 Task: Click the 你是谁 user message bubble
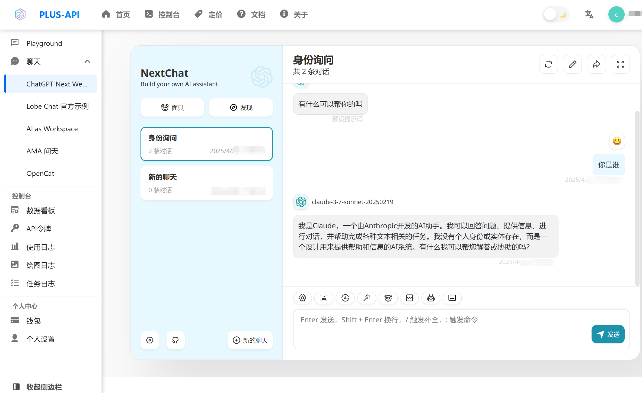(609, 165)
